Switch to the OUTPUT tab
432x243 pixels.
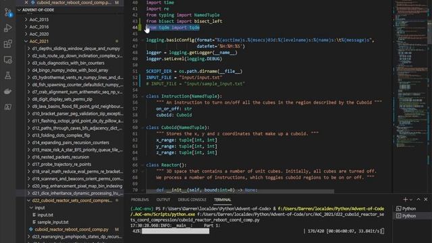pyautogui.click(x=163, y=200)
